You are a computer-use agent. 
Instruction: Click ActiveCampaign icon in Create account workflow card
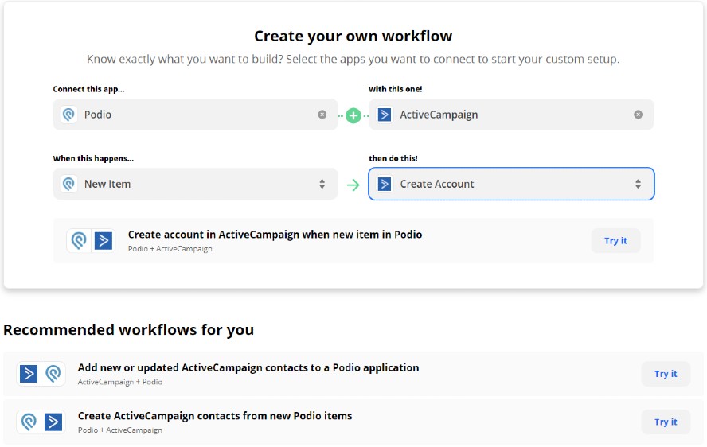pos(104,241)
